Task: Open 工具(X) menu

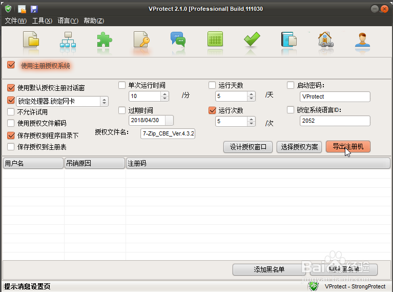Action: coord(42,21)
